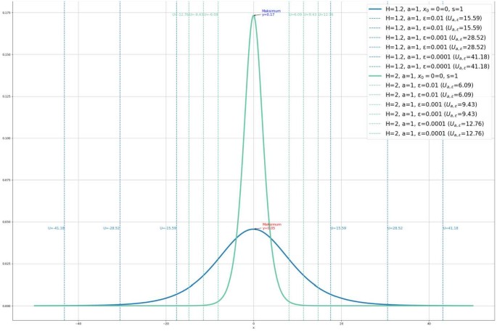497x331 pixels.
Task: Click the y-axis tick label "0.175"
Action: 6,12
